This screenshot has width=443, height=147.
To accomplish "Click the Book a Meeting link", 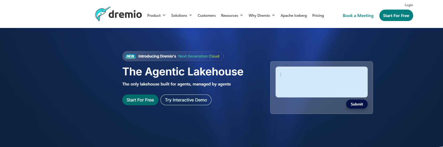I will (358, 15).
